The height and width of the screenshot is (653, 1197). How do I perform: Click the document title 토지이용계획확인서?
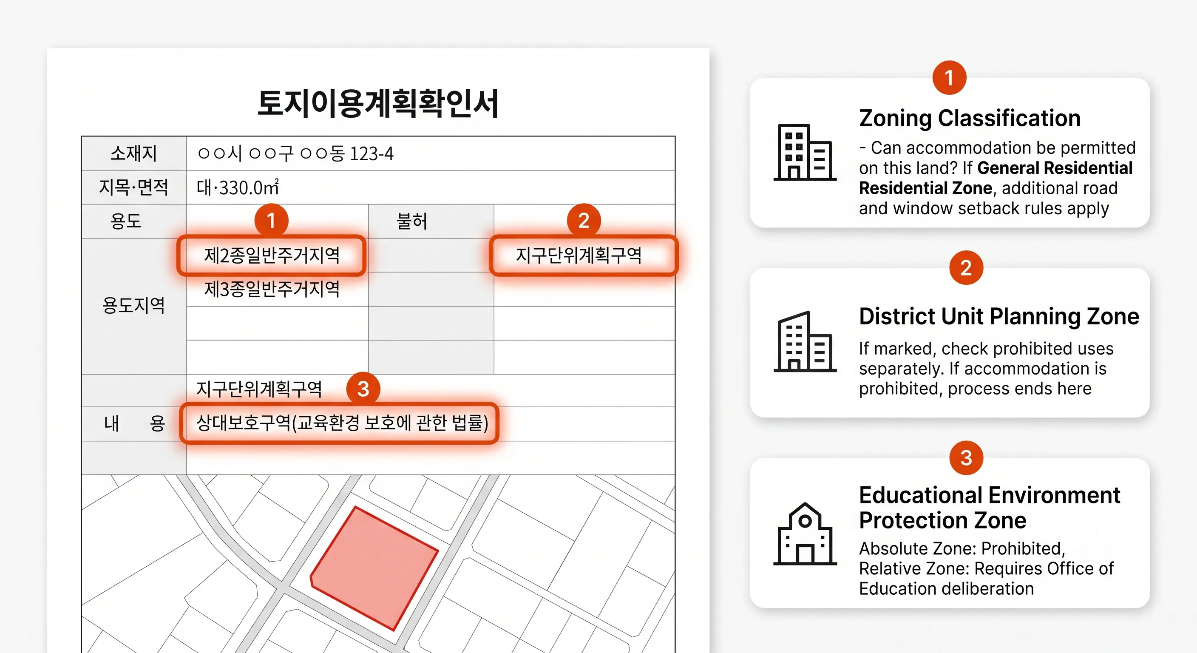pyautogui.click(x=378, y=103)
